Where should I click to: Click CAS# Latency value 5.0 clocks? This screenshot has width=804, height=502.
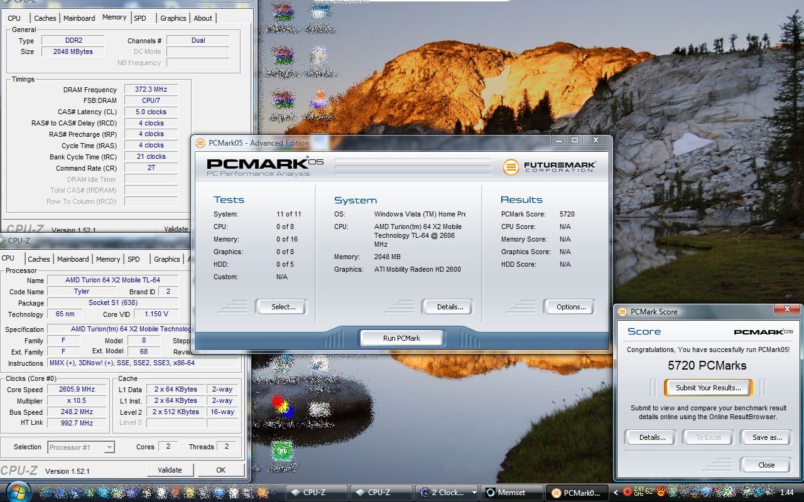click(151, 112)
